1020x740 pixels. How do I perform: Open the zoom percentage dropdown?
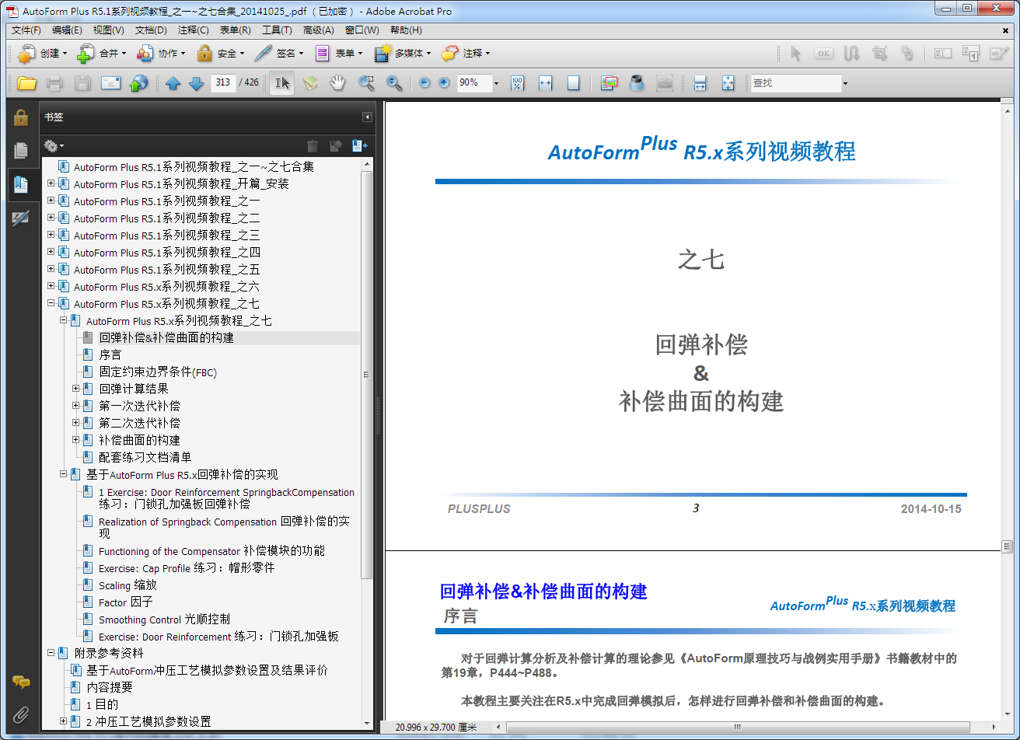(x=496, y=83)
